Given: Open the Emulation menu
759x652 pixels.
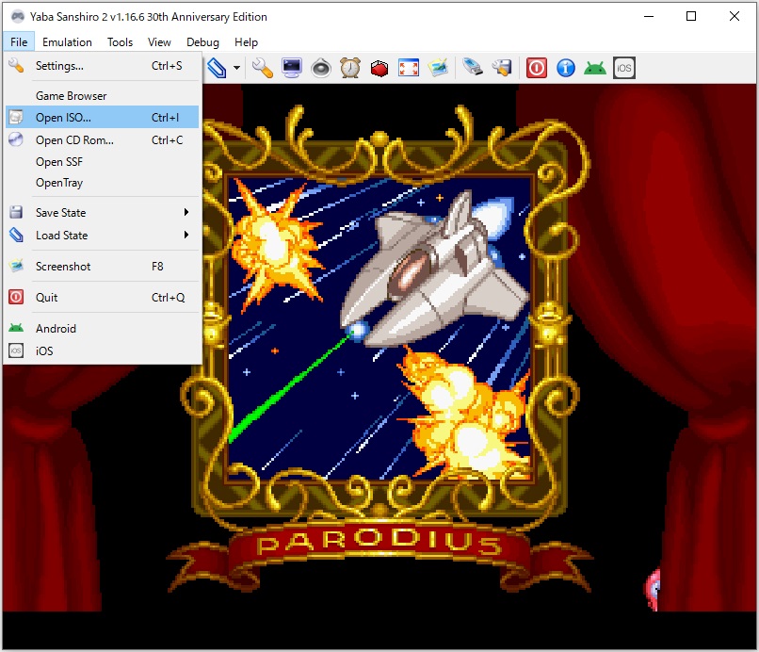Looking at the screenshot, I should coord(67,42).
